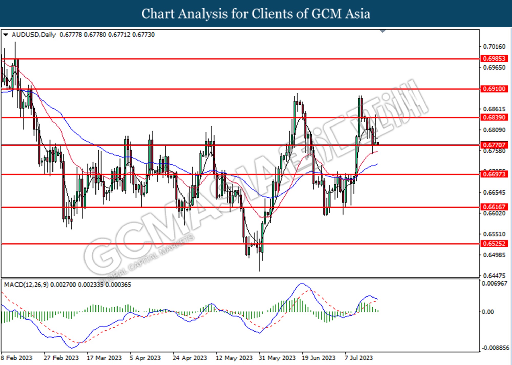Click the 7 Jul 2023 date label
Viewport: 512px width, 365px height.
pos(359,358)
